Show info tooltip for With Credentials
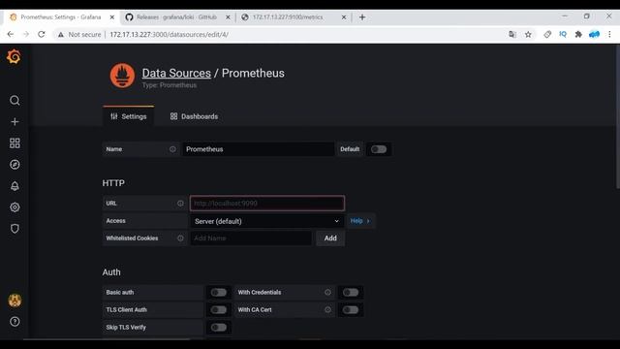This screenshot has height=349, width=620. [327, 293]
